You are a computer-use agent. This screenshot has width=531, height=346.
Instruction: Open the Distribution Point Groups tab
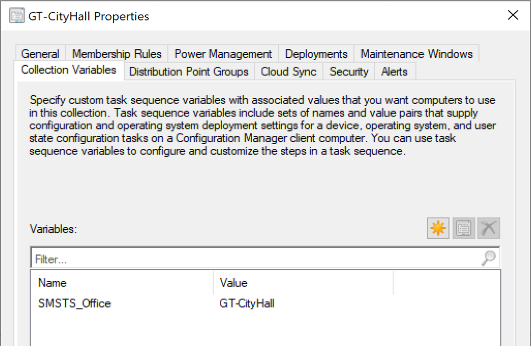(189, 72)
